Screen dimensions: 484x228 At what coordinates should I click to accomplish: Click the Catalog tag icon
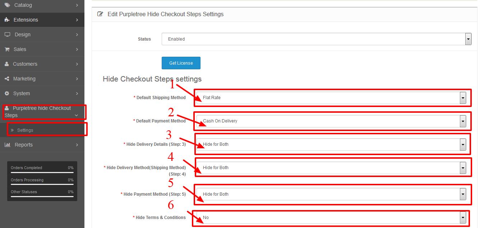(x=7, y=5)
